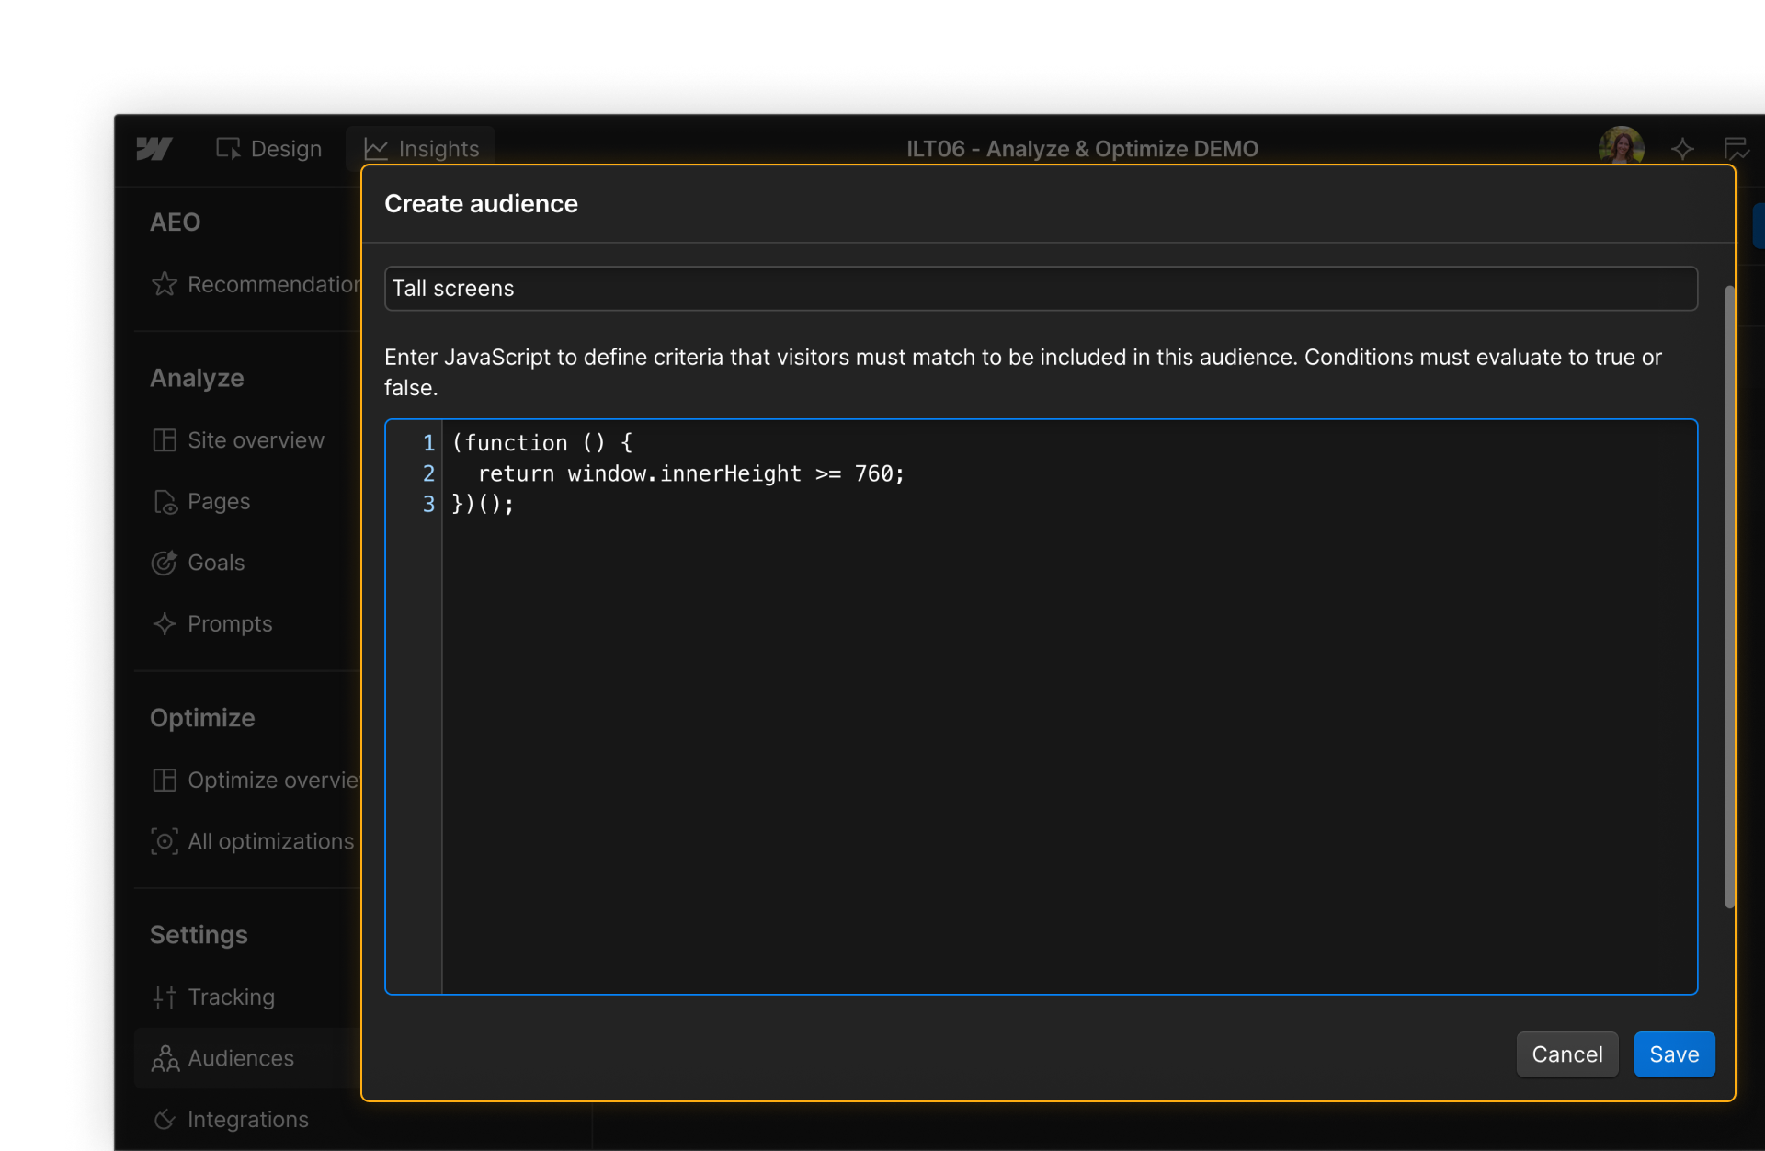Screen dimensions: 1765x1151
Task: Click the dialog vertical scrollbar
Action: [x=1729, y=597]
